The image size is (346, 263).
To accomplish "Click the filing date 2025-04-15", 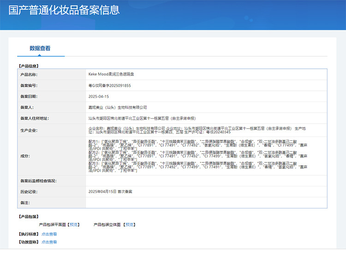I will 99,96.
